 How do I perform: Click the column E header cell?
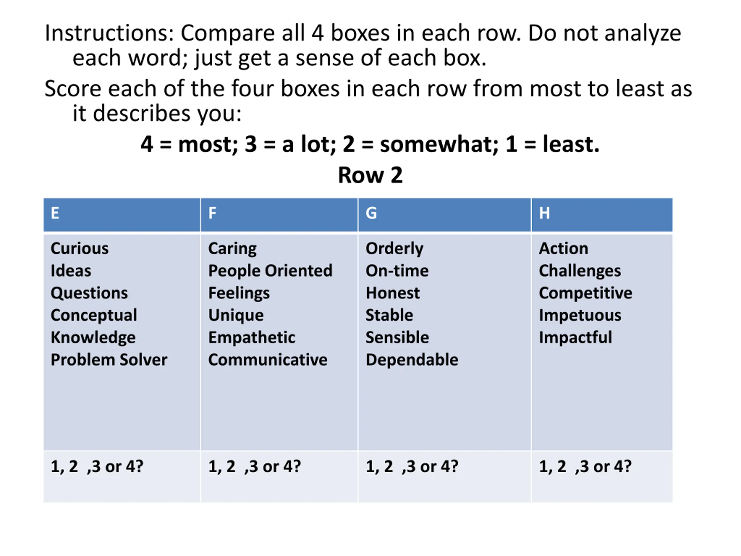click(x=122, y=214)
